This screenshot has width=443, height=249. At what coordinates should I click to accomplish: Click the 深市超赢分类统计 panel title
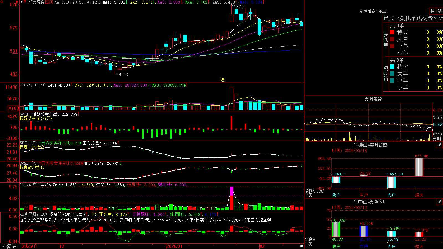370,202
